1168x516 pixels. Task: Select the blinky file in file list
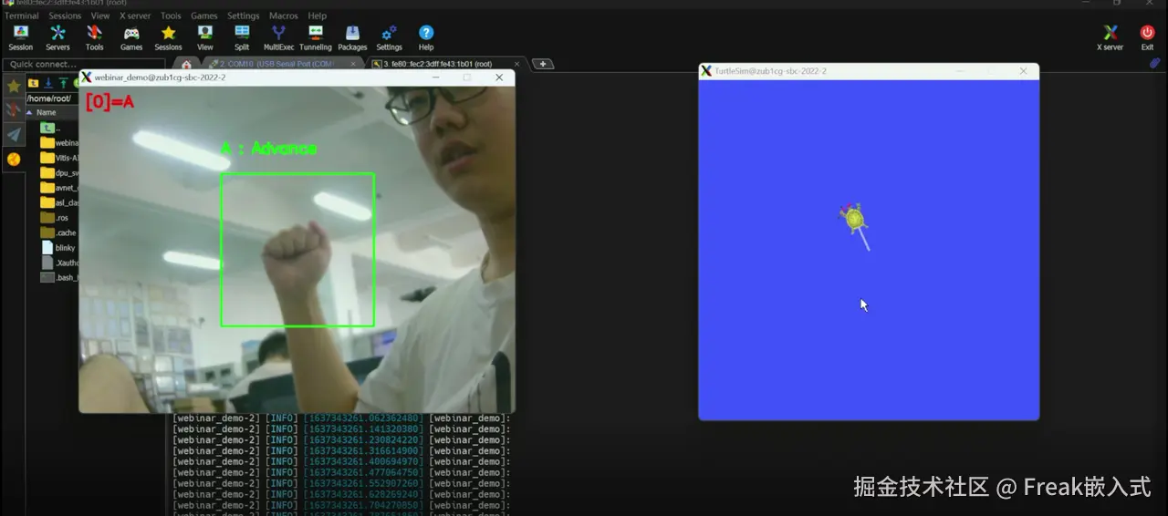pyautogui.click(x=58, y=247)
